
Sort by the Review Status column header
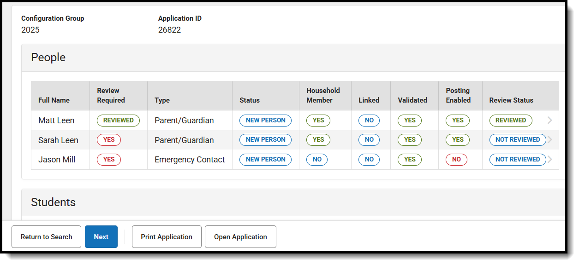click(511, 100)
